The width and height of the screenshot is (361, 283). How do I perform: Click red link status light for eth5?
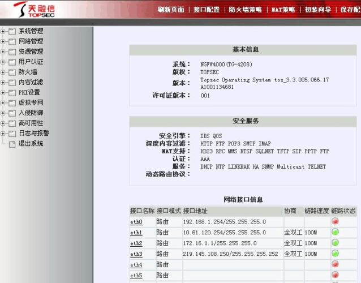coord(335,275)
